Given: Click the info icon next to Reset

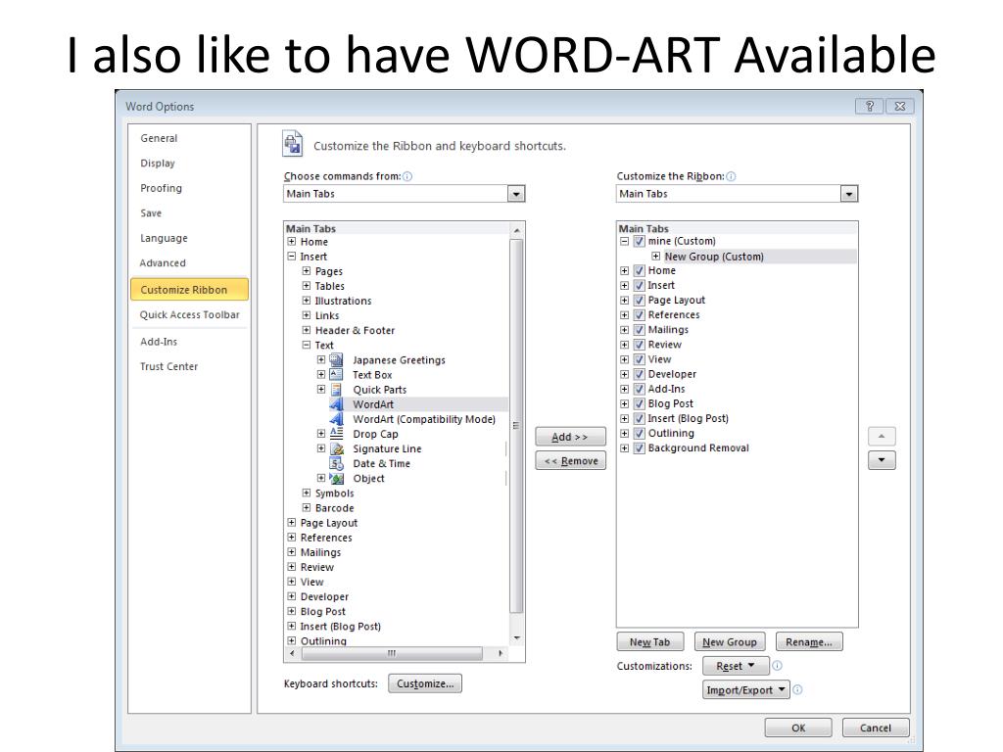Looking at the screenshot, I should 777,666.
